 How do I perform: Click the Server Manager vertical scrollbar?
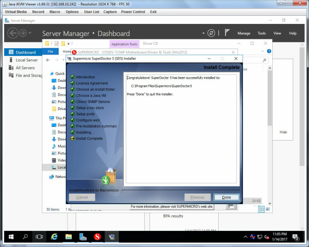[x=302, y=107]
